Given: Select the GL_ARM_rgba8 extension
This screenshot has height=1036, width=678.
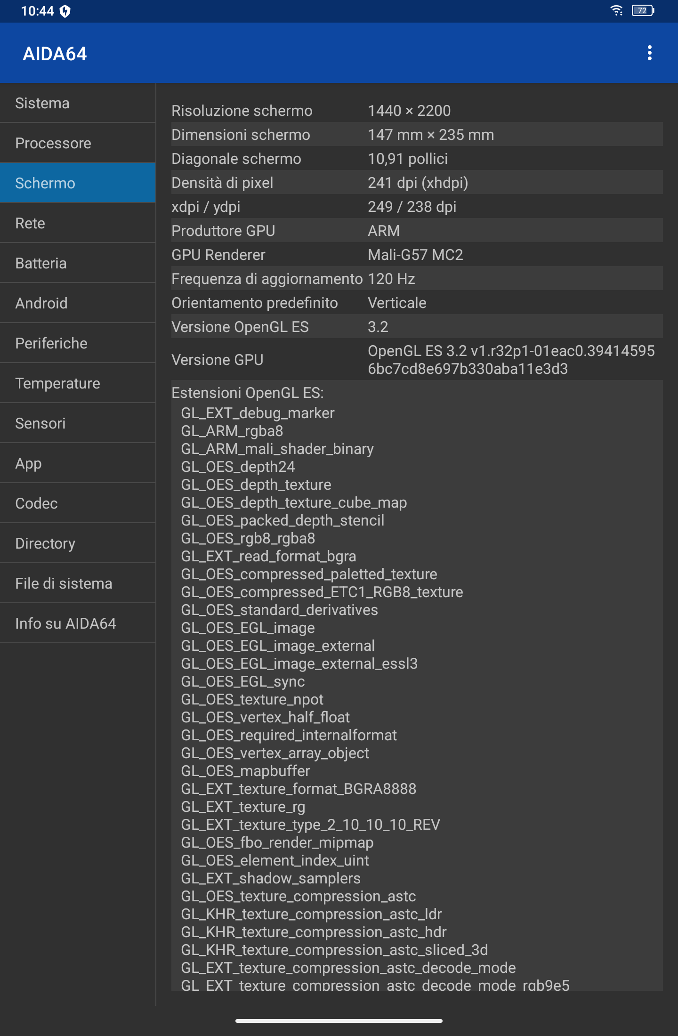Looking at the screenshot, I should (232, 431).
